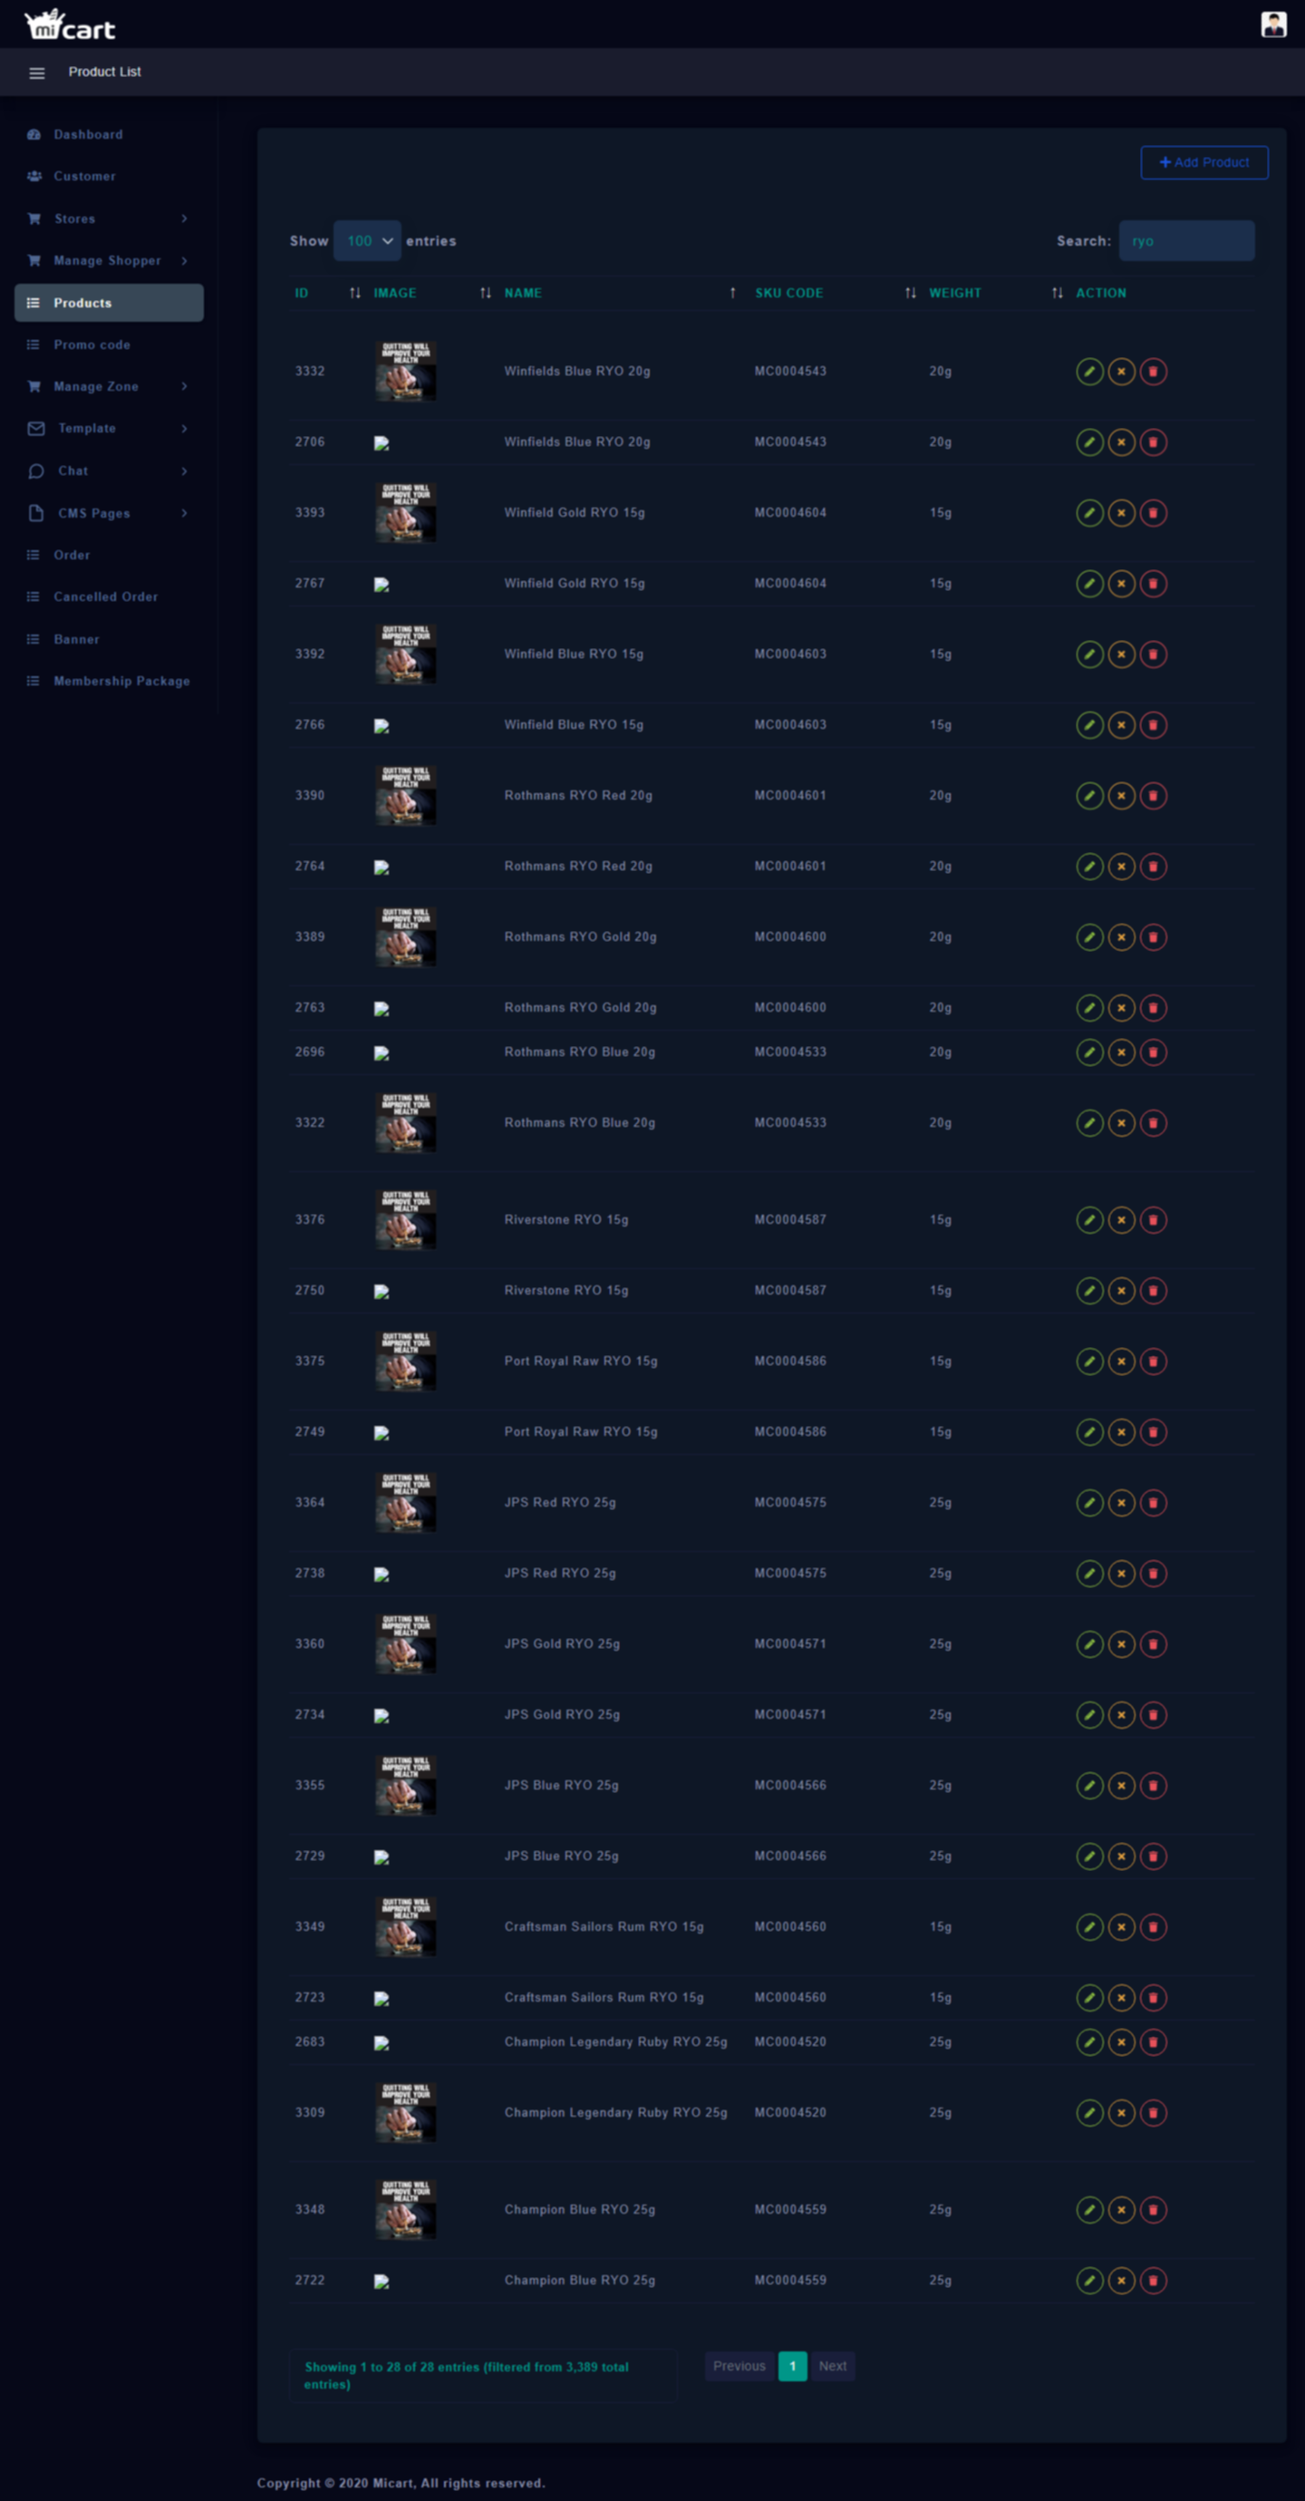Click the Next pagination button

point(832,2366)
